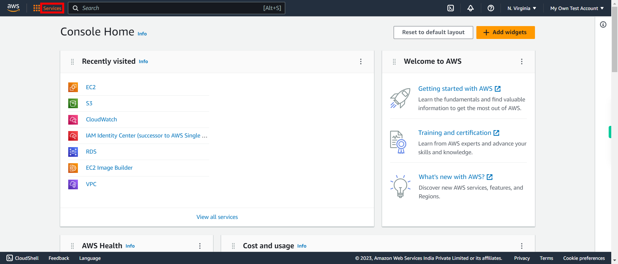Click Info link beside AWS Health

(130, 246)
